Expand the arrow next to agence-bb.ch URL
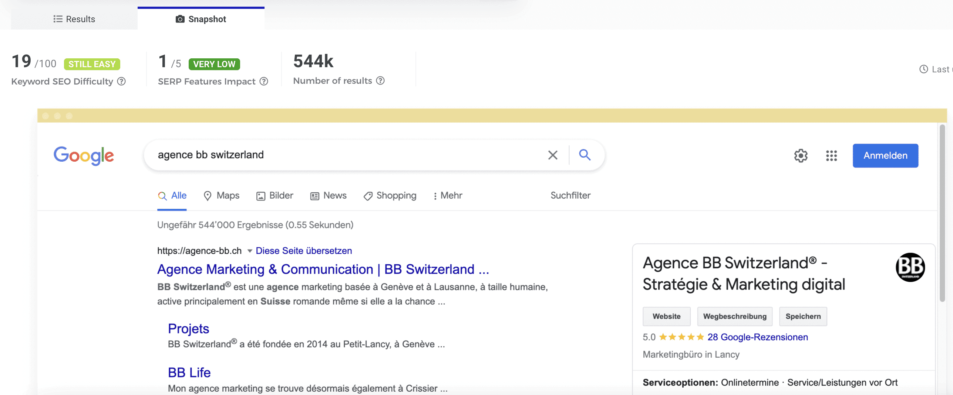Viewport: 953px width, 395px height. point(250,251)
